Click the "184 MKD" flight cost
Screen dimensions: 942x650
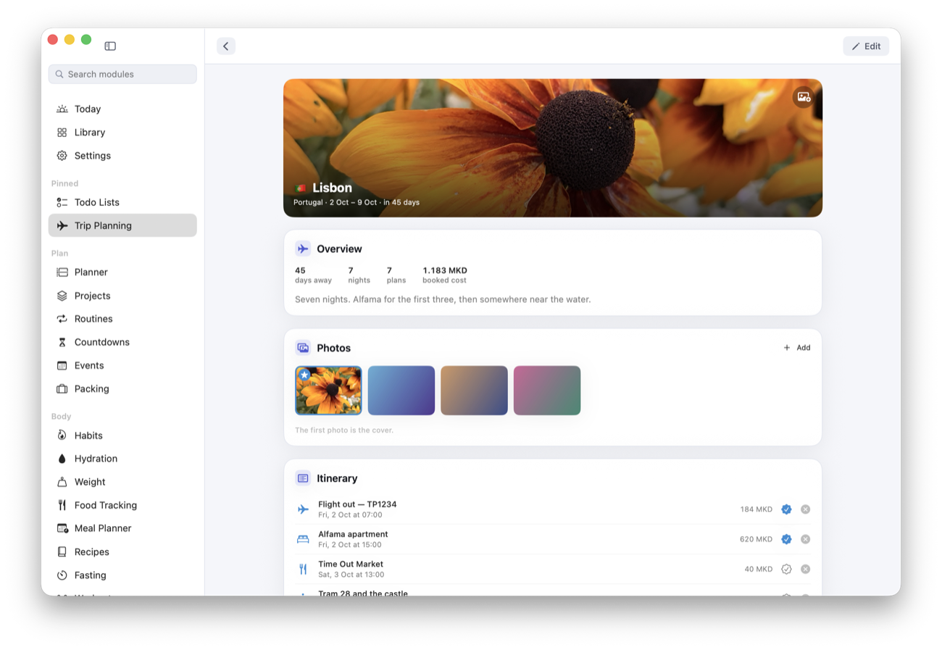pos(756,509)
